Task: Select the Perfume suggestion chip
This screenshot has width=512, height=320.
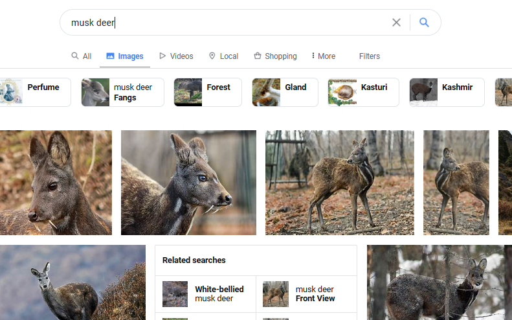Action: pos(35,92)
